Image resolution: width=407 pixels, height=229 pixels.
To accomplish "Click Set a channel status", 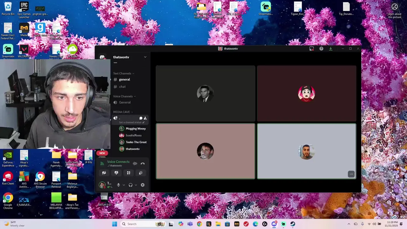I will coord(132,122).
